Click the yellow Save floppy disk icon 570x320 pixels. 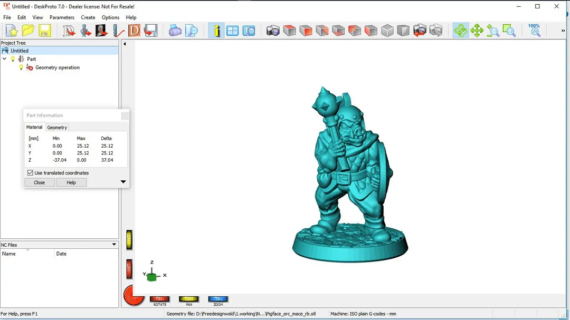(44, 31)
